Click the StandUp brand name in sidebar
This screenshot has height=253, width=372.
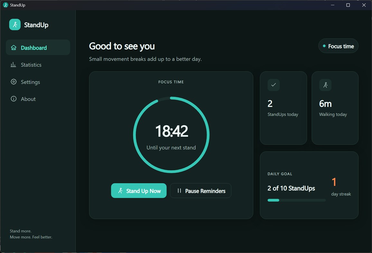click(x=36, y=25)
